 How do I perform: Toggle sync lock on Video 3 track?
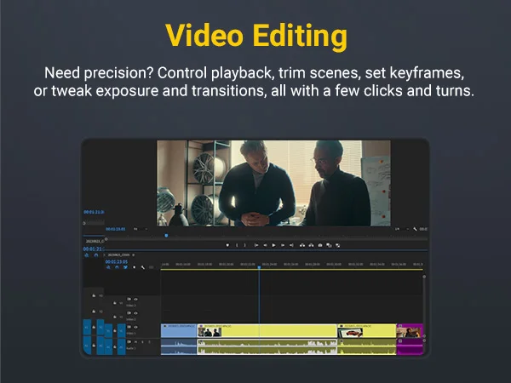(x=129, y=299)
